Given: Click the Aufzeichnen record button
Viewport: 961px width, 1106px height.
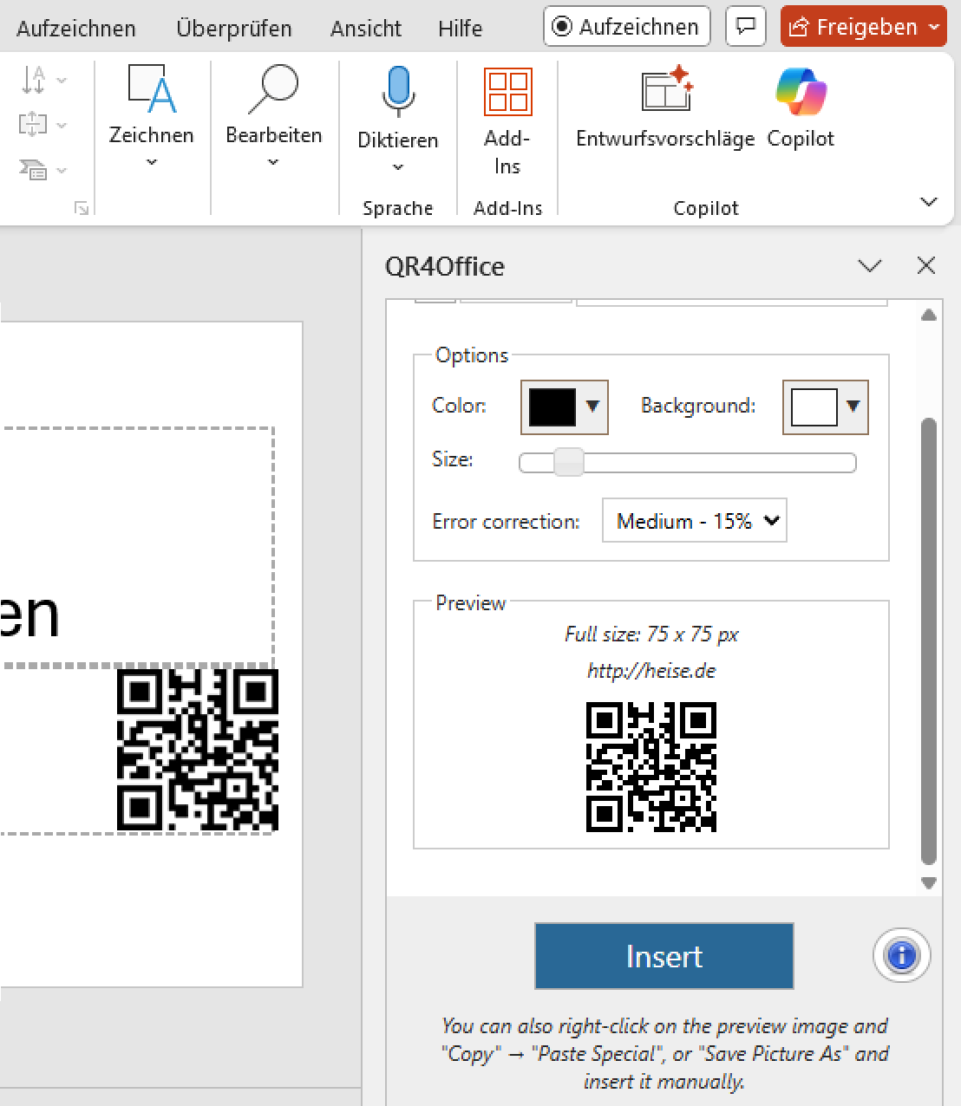Looking at the screenshot, I should point(626,27).
